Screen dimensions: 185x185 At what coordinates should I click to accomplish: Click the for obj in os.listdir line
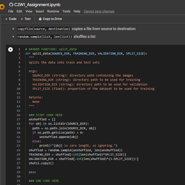click(59, 124)
